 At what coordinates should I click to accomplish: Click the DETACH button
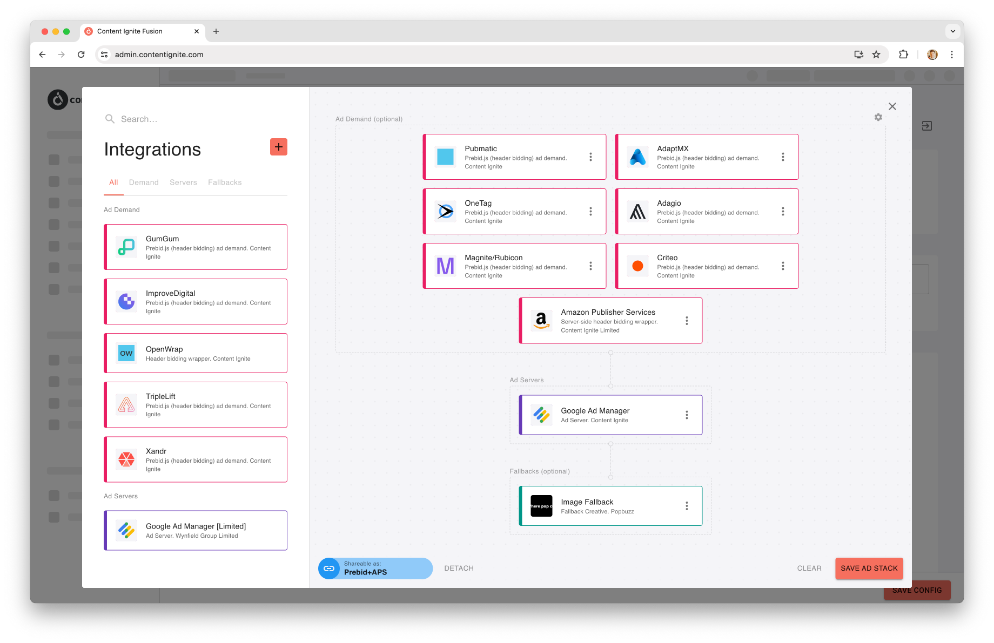(459, 568)
